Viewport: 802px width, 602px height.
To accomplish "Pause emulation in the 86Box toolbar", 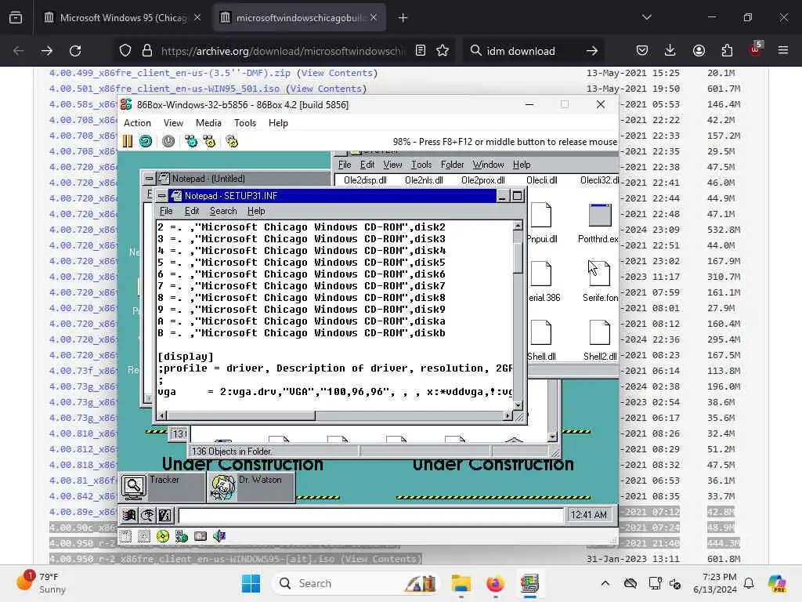I will pyautogui.click(x=128, y=141).
